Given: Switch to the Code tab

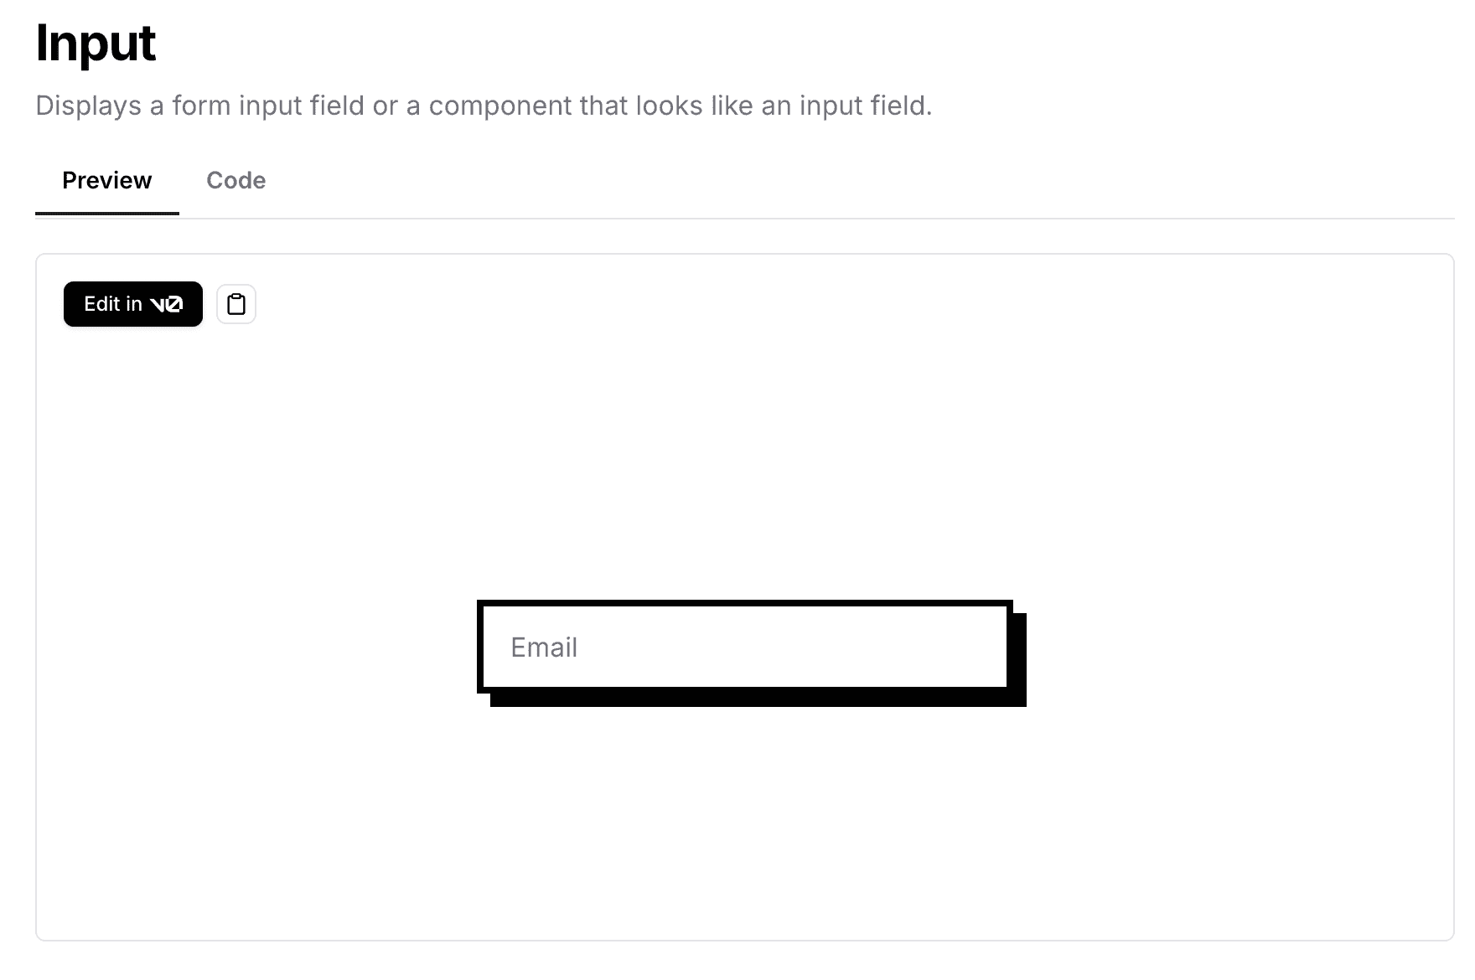Looking at the screenshot, I should 236,180.
